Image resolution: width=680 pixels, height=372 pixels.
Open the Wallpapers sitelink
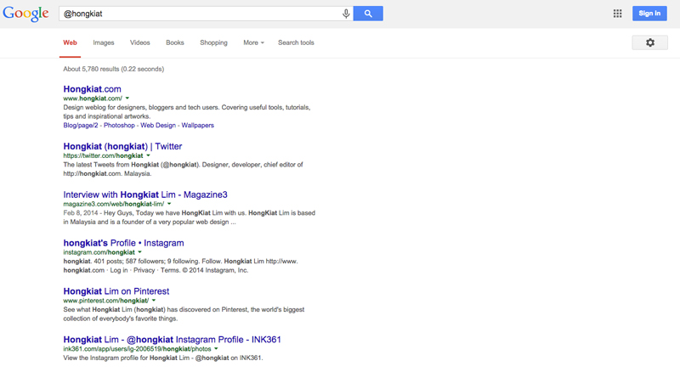[x=198, y=126]
